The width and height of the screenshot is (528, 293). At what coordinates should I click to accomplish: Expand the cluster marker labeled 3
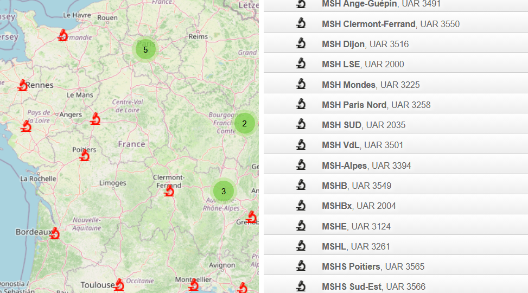pyautogui.click(x=223, y=192)
